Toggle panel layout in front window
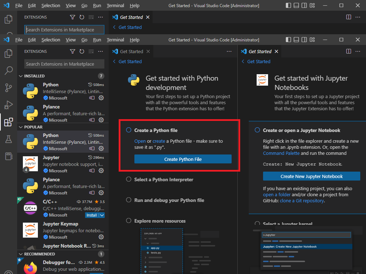 296,40
